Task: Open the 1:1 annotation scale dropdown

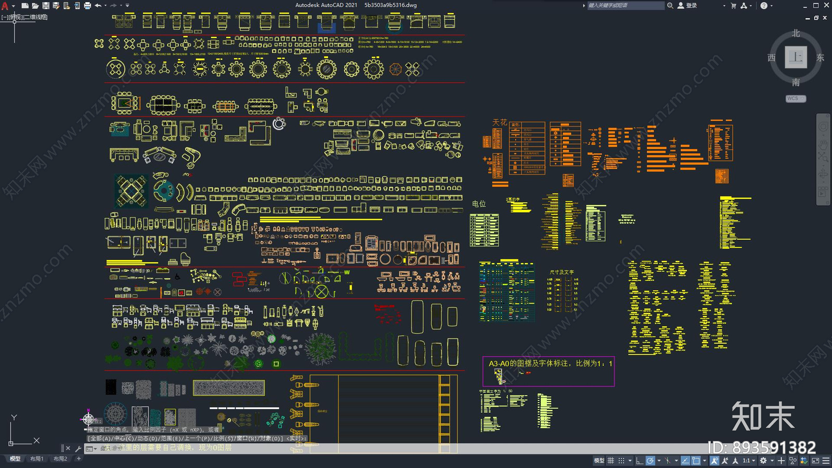Action: point(749,461)
